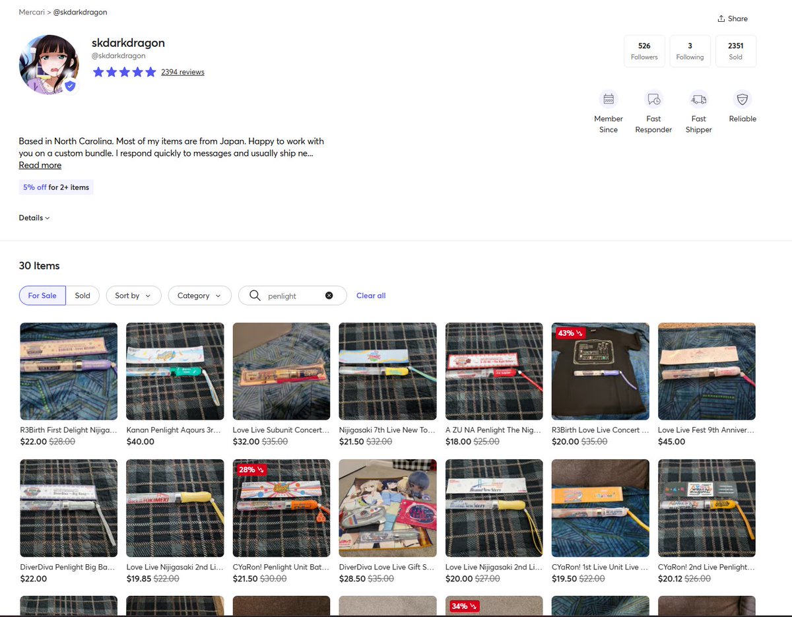The height and width of the screenshot is (617, 792).
Task: Click the five-star rating
Action: click(x=124, y=72)
